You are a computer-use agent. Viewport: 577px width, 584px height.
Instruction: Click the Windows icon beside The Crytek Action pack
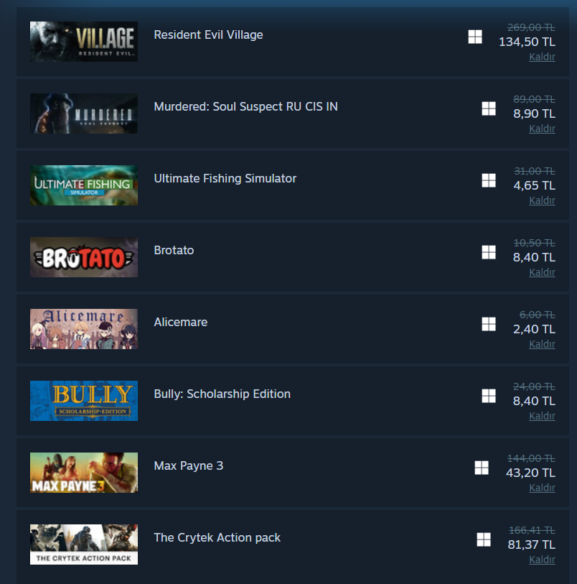[484, 539]
